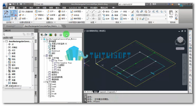The width and height of the screenshot is (196, 106).
Task: Collapse the 尺寸参数 size parameters node
Action: pos(44,82)
